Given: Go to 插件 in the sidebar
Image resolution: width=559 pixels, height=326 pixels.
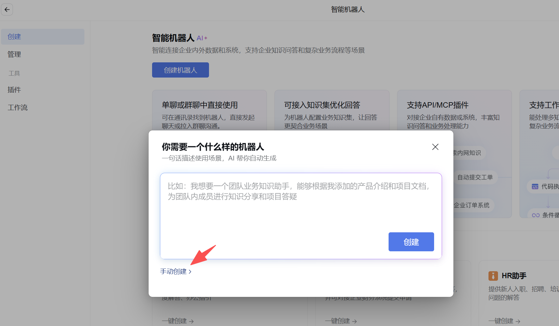Looking at the screenshot, I should coord(14,90).
